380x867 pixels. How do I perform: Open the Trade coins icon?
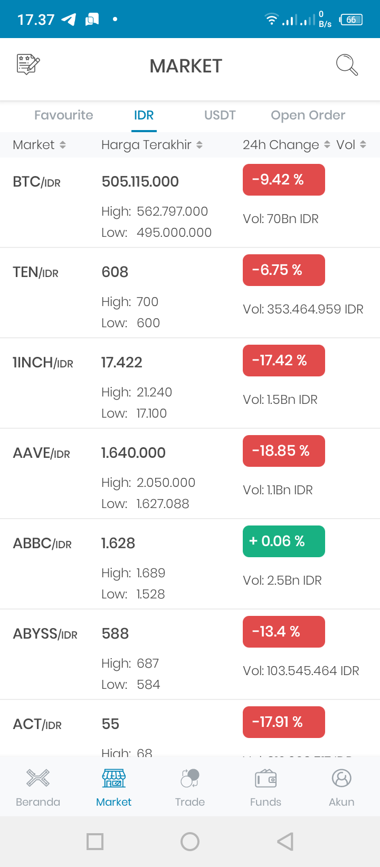click(190, 778)
